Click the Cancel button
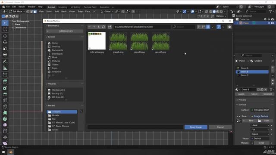The width and height of the screenshot is (276, 155). tap(220, 127)
